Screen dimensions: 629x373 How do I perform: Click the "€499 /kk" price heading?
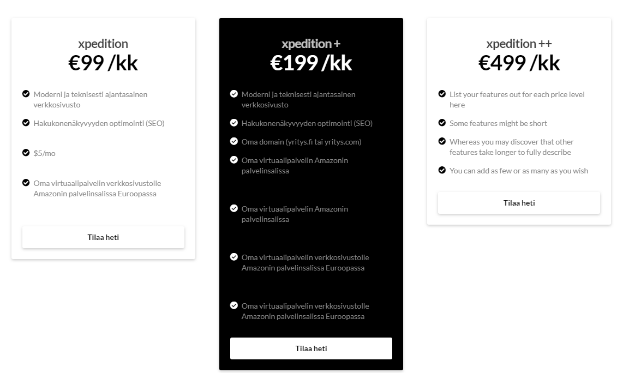click(x=519, y=63)
